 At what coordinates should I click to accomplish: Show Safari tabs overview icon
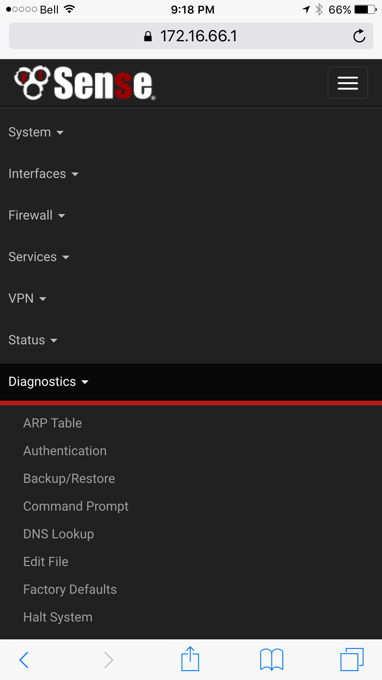[352, 660]
